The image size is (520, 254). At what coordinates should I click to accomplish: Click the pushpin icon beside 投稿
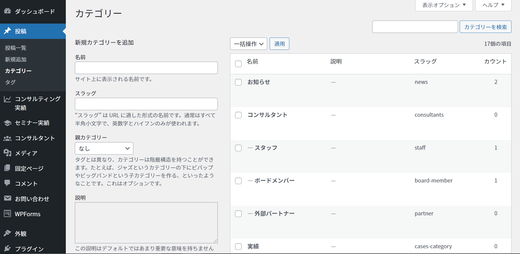tap(7, 31)
